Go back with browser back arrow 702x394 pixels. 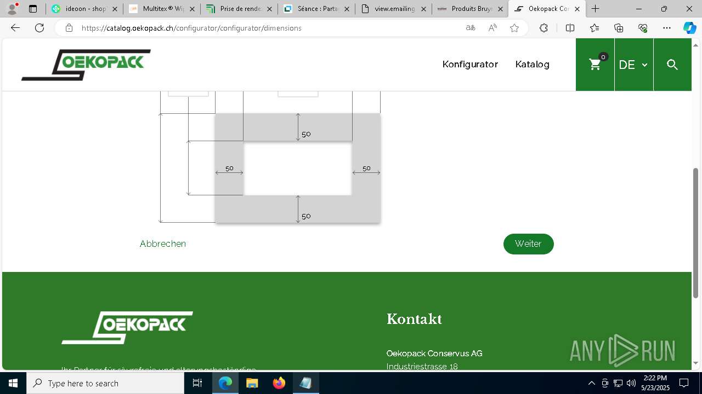click(x=15, y=28)
